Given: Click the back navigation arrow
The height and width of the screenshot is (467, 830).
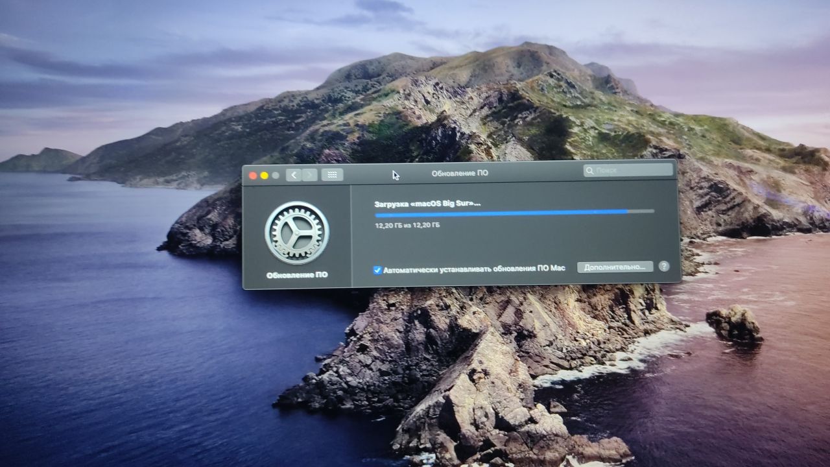Looking at the screenshot, I should [x=294, y=174].
